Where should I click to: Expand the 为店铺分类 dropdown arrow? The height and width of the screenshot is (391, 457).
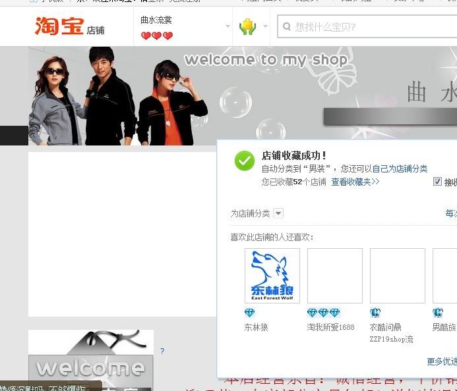coord(278,213)
